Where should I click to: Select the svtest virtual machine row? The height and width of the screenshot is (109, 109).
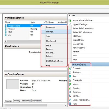pos(23,32)
